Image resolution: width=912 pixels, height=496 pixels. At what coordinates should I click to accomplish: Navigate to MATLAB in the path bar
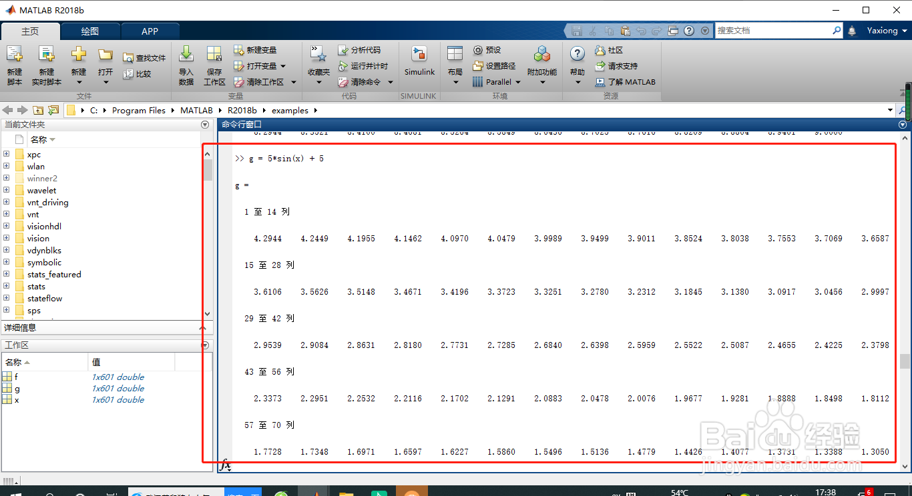[196, 110]
